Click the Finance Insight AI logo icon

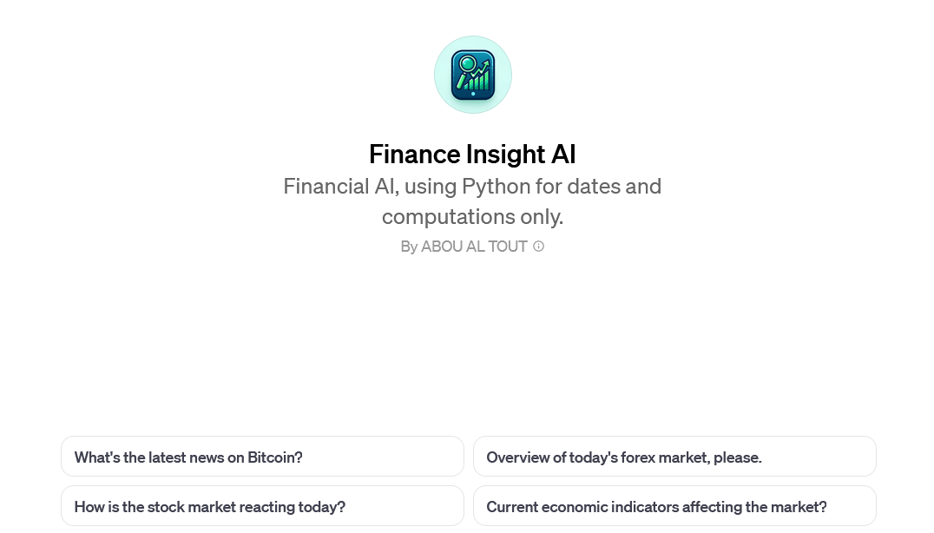coord(472,75)
